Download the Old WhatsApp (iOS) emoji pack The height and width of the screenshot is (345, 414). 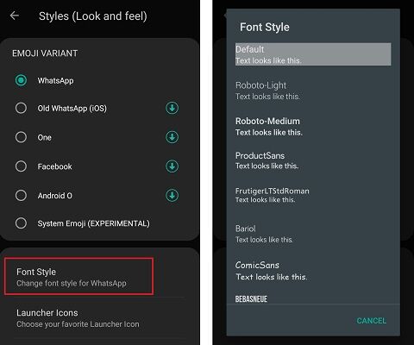click(x=172, y=108)
